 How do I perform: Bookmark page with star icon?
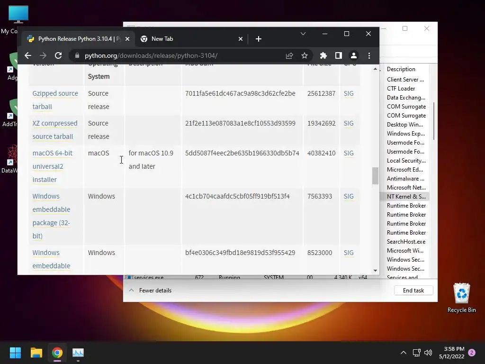305,56
